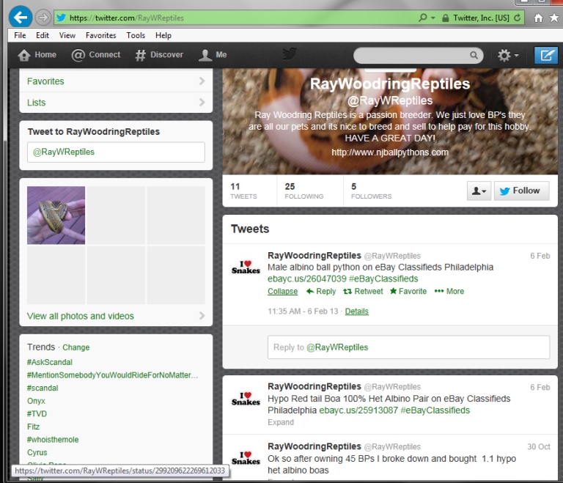Open the #scandal trend
Screen dimensions: 563x483
point(43,388)
